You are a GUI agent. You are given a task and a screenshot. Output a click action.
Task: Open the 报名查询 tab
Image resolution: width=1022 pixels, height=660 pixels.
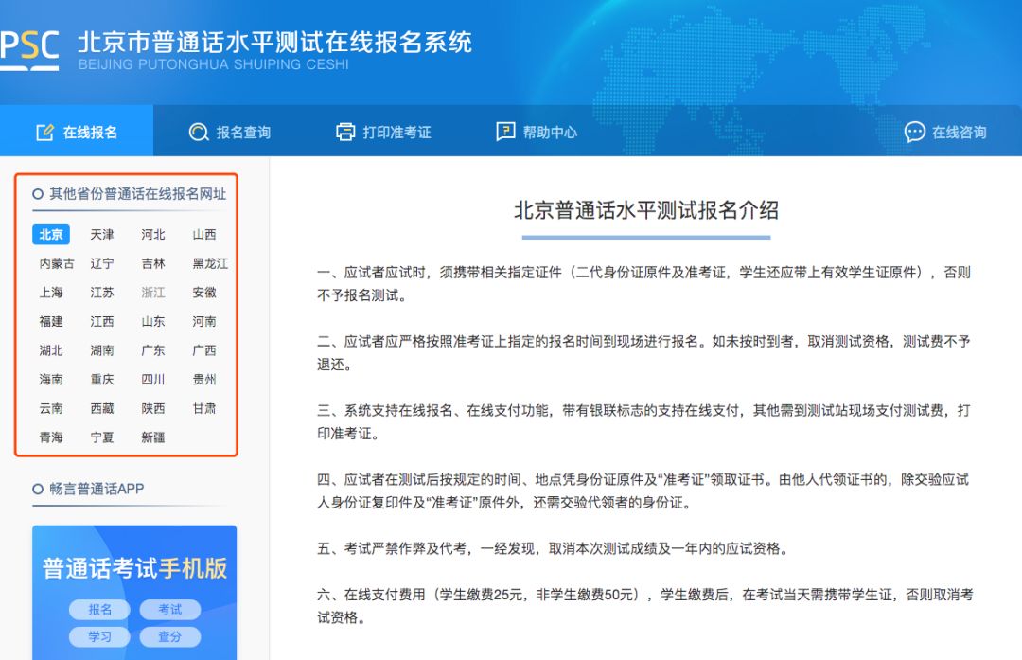(x=243, y=133)
